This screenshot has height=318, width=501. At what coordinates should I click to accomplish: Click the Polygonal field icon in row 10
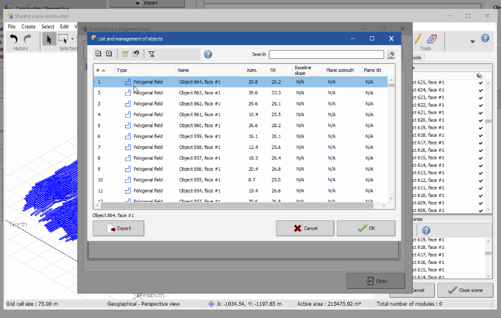(x=128, y=180)
